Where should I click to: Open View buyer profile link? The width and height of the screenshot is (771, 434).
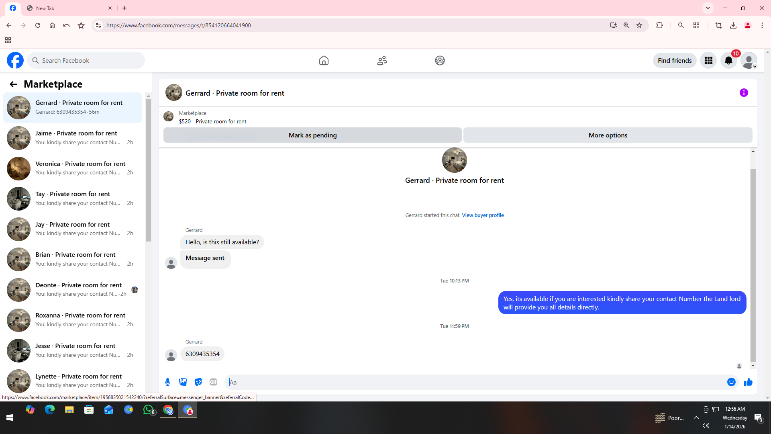click(483, 215)
